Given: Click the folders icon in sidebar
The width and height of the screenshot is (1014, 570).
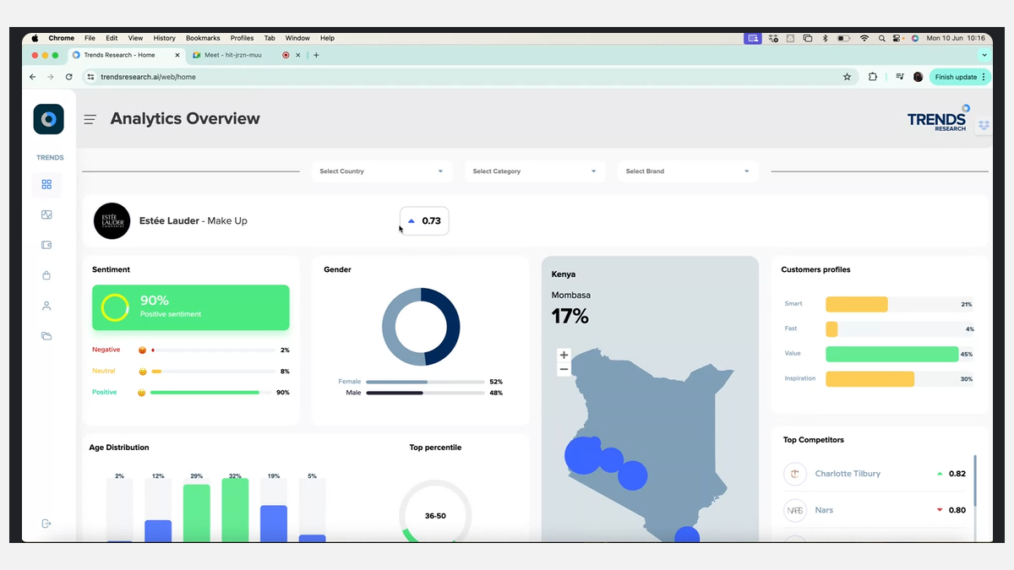Looking at the screenshot, I should pyautogui.click(x=46, y=336).
